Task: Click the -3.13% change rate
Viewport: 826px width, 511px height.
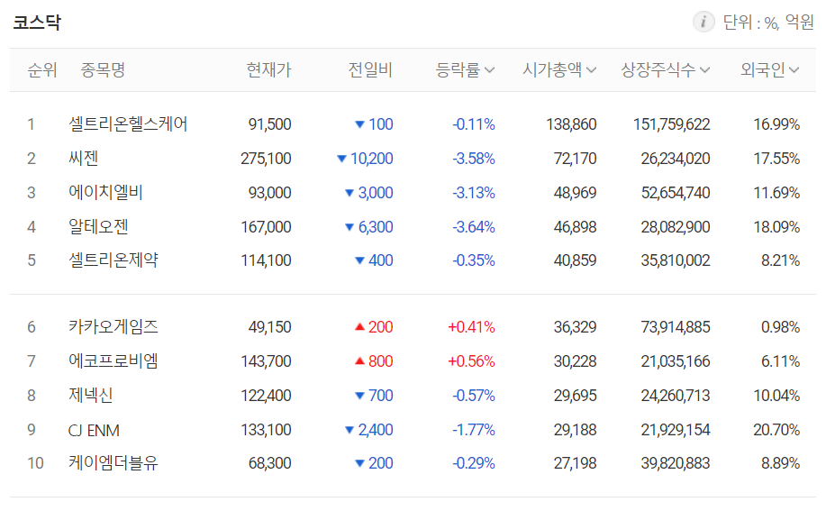Action: coord(474,193)
